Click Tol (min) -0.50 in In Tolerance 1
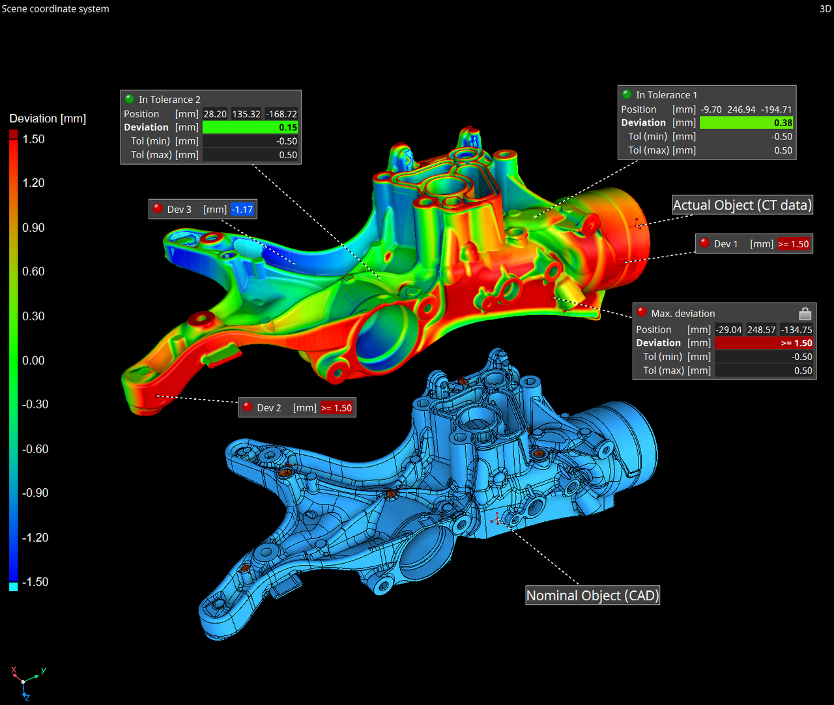 [747, 137]
